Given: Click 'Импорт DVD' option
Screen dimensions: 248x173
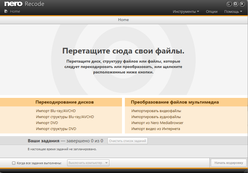Looking at the screenshot, I should 47,123.
